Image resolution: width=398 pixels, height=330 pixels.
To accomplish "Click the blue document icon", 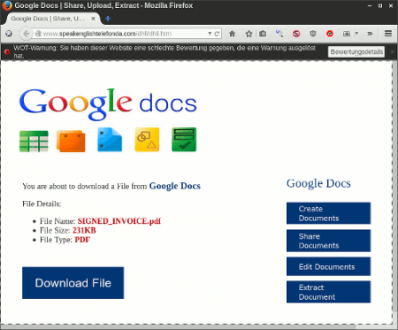I will [110, 140].
